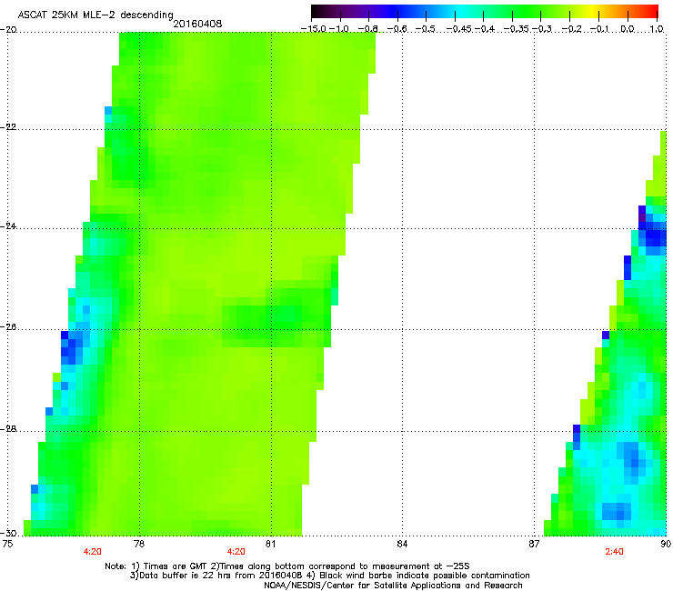Click the latitude axis label "-28"

pos(7,429)
